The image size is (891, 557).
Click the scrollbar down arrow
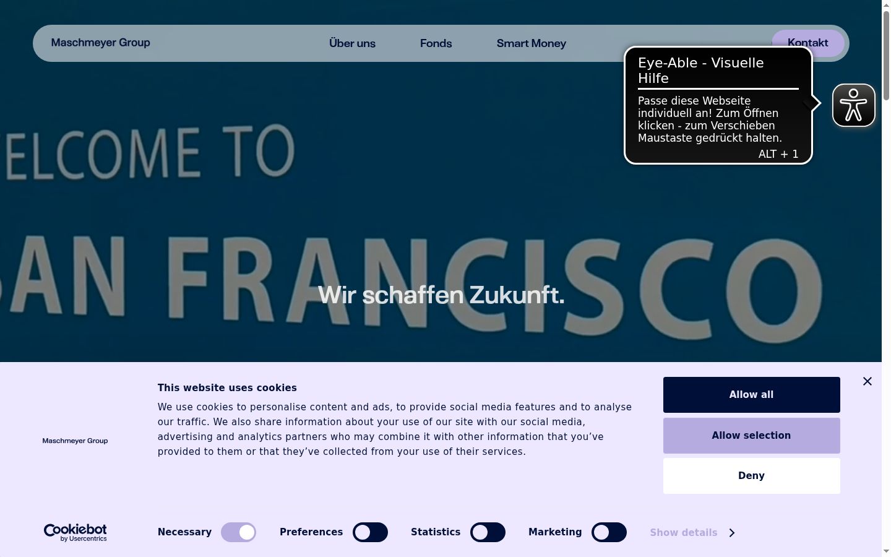pos(886,551)
